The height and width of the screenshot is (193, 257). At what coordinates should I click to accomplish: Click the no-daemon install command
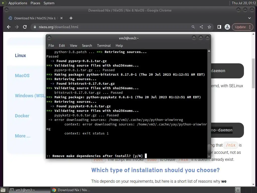tap(222, 130)
